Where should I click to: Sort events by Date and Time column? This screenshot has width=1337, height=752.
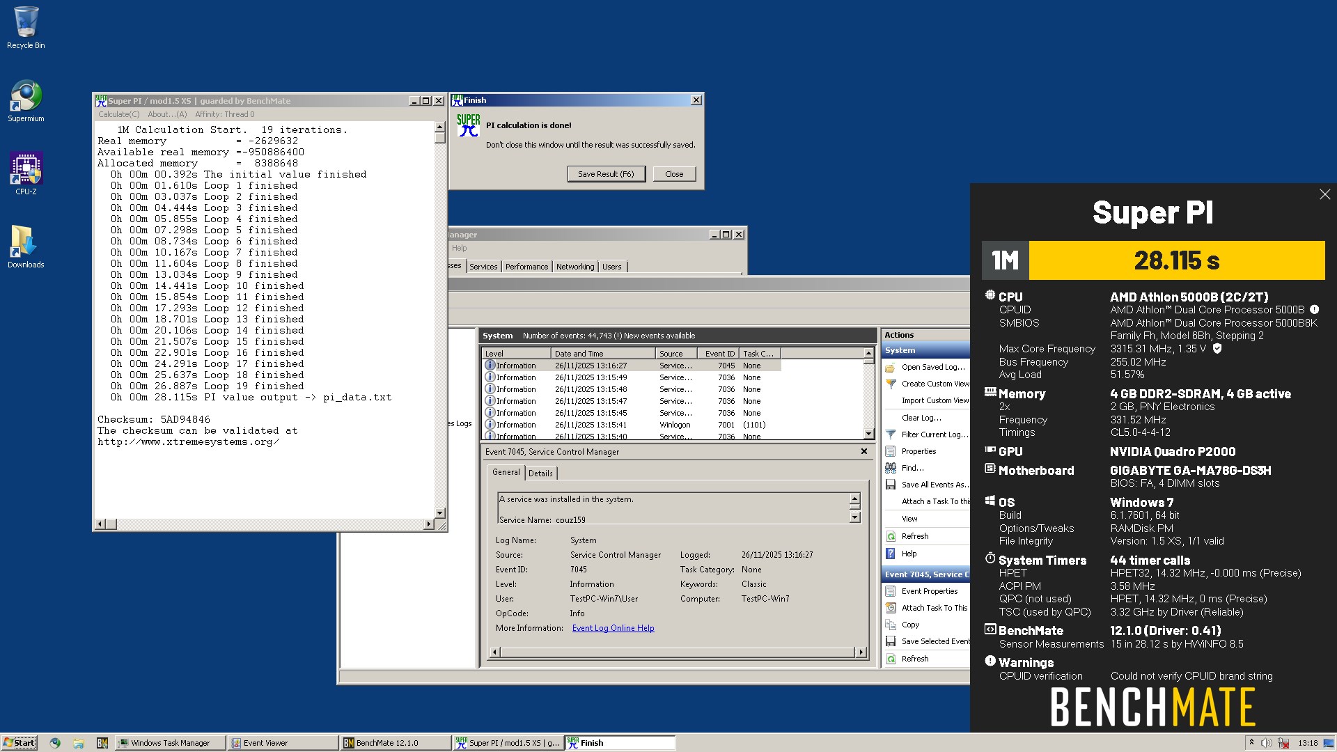pyautogui.click(x=602, y=354)
